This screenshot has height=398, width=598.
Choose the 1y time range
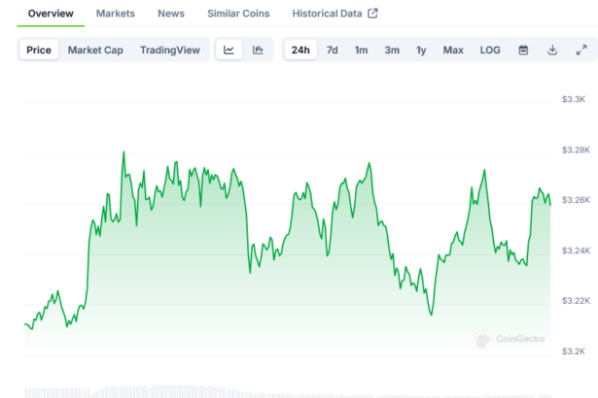click(x=421, y=50)
